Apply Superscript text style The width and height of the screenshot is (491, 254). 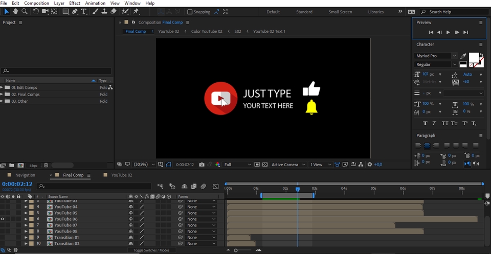coord(465,123)
